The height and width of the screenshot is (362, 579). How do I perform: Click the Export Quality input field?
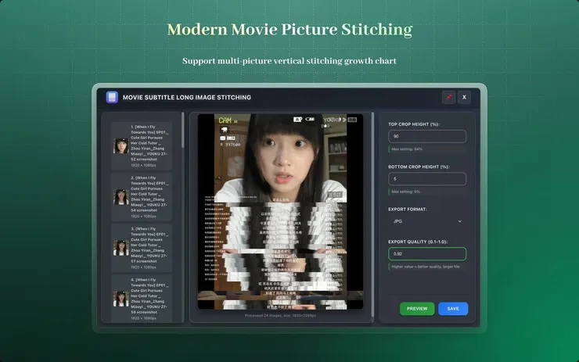tap(427, 254)
